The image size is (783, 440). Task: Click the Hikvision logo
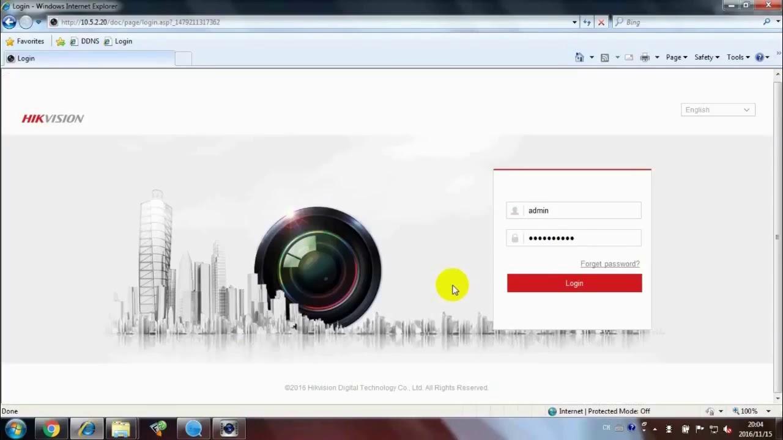(53, 119)
